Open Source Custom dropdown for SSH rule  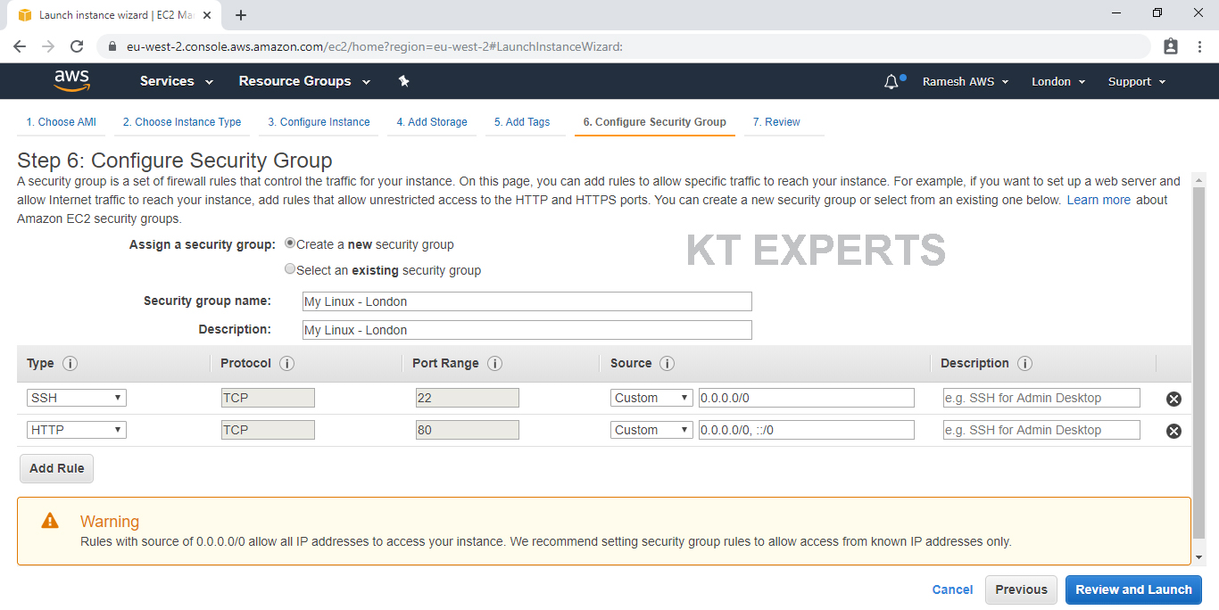[651, 398]
